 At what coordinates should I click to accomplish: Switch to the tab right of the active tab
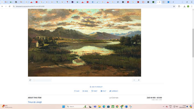(164, 2)
